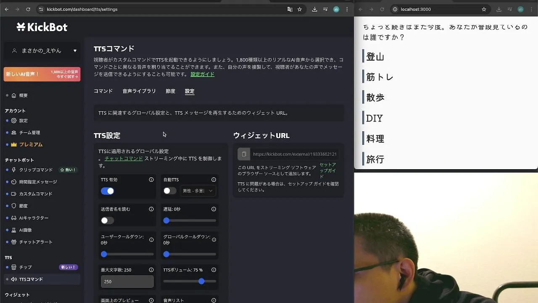This screenshot has height=303, width=538.
Task: Switch to 節度 tab
Action: point(170,91)
